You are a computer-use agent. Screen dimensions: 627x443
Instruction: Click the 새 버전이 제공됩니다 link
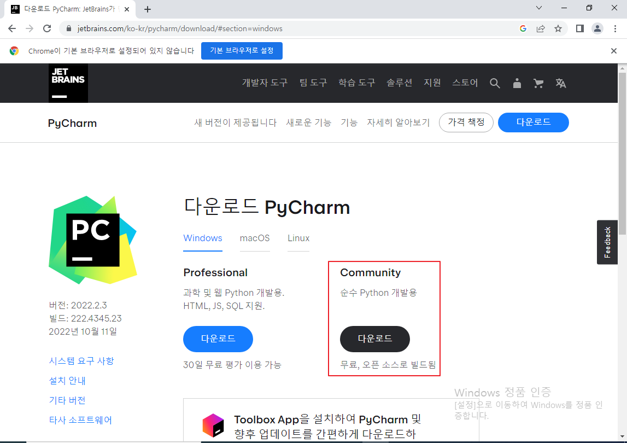coord(236,123)
